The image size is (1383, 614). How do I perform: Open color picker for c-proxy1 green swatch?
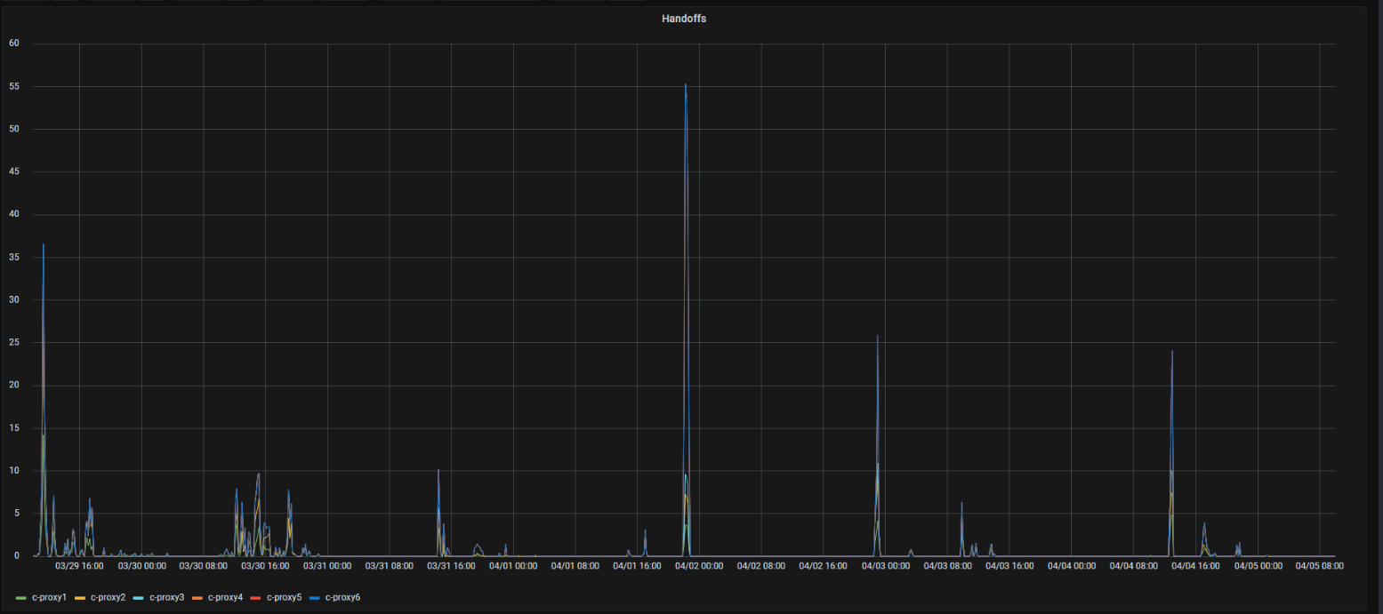(21, 598)
